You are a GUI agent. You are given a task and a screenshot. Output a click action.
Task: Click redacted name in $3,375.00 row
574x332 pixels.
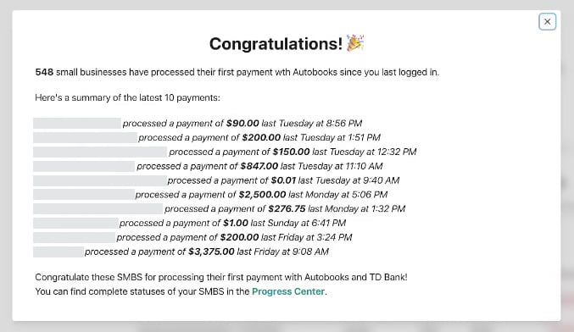click(x=59, y=252)
